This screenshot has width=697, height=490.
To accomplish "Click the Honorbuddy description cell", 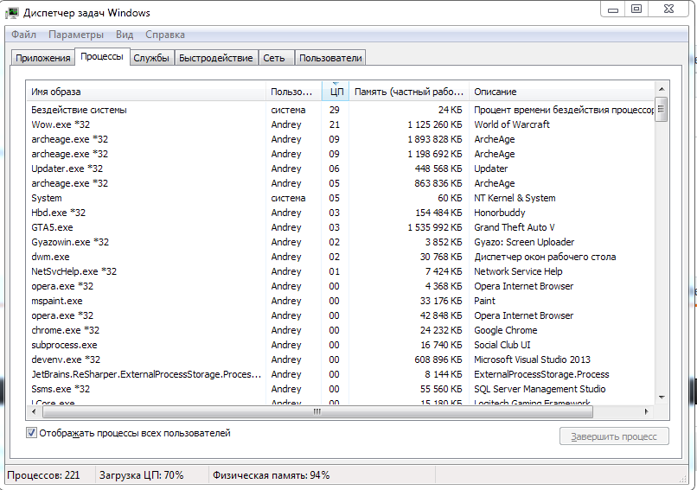I will [500, 213].
